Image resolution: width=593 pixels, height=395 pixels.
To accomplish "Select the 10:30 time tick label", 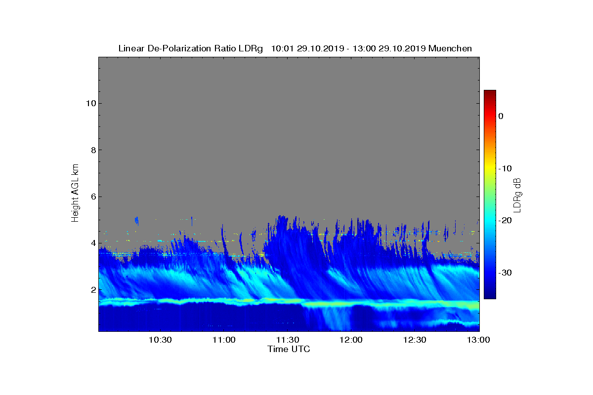I will click(160, 340).
